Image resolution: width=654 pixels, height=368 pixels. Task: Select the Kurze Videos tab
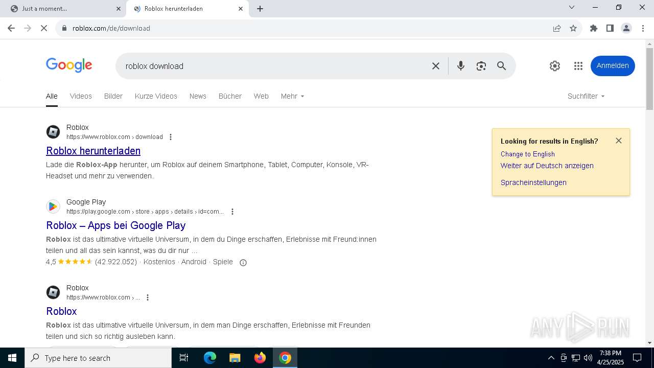[x=156, y=96]
